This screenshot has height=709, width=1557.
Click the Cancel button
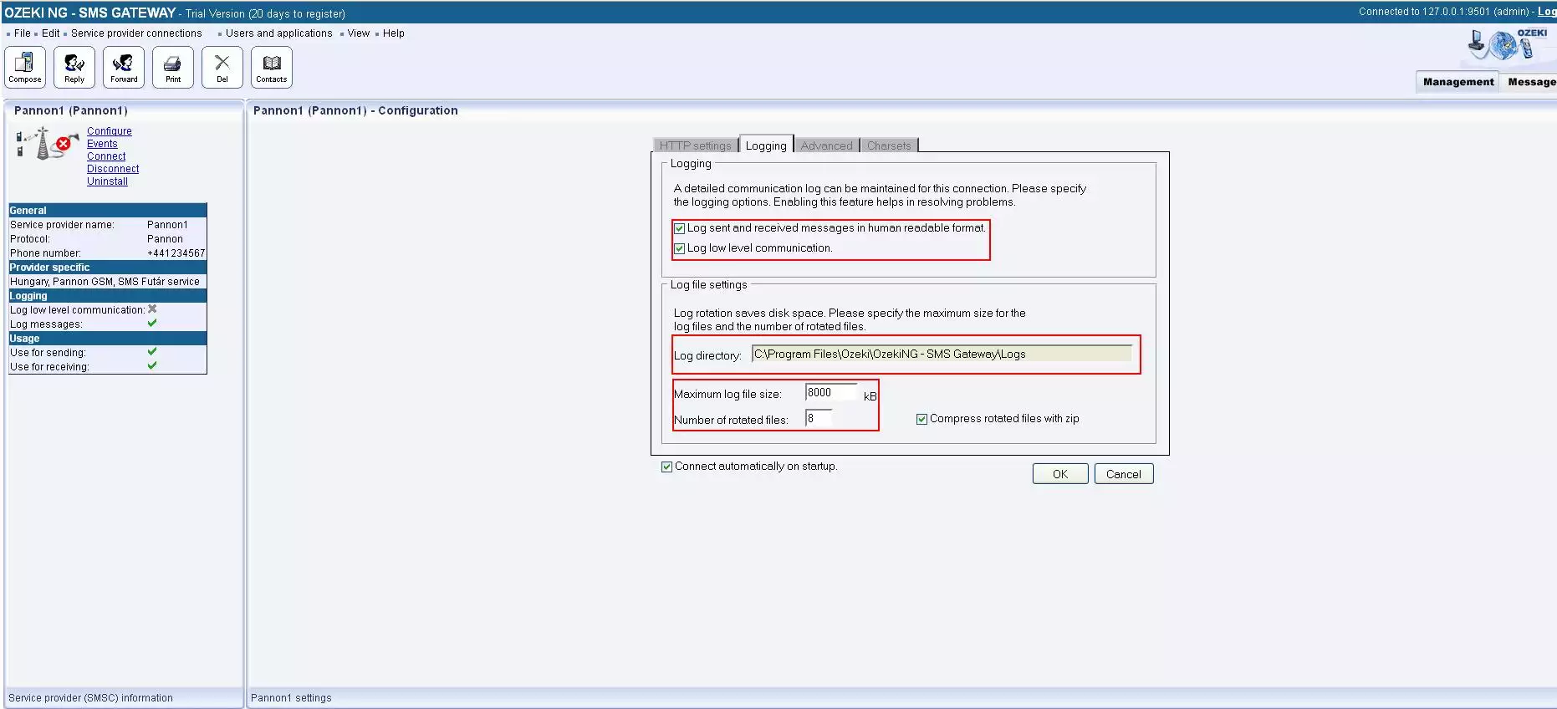[x=1123, y=474]
